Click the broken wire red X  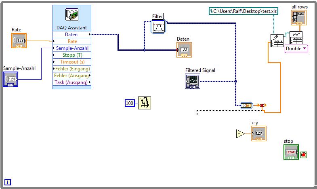coord(262,105)
